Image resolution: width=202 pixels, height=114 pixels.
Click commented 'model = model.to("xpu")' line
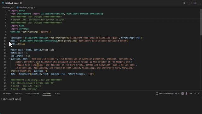pos(26,86)
